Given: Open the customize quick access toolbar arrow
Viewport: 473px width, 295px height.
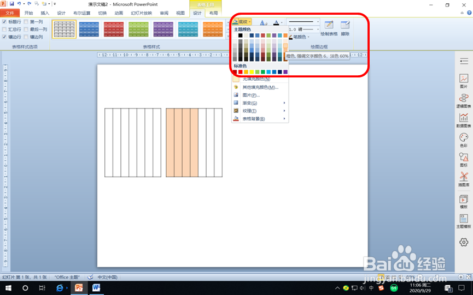Looking at the screenshot, I should (x=55, y=4).
